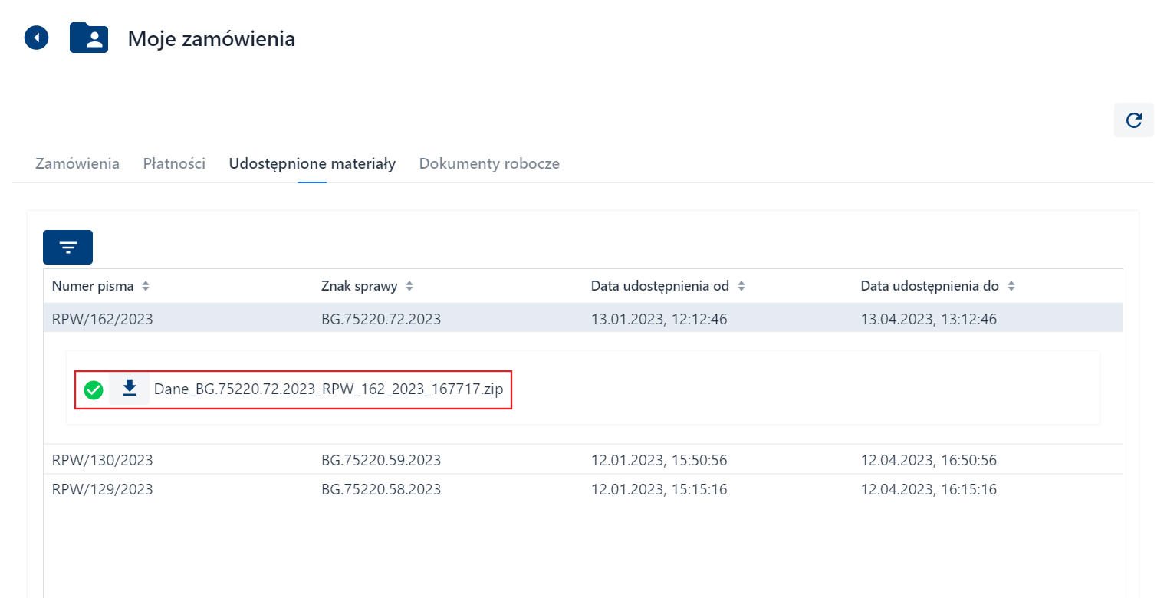
Task: Open the Płatności tab
Action: pyautogui.click(x=174, y=163)
